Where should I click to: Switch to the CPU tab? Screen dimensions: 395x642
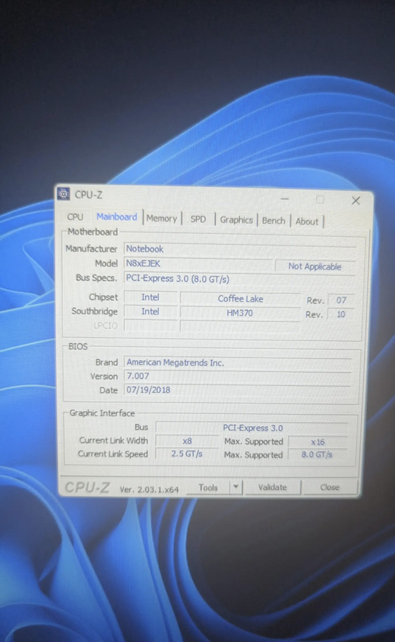tap(75, 217)
